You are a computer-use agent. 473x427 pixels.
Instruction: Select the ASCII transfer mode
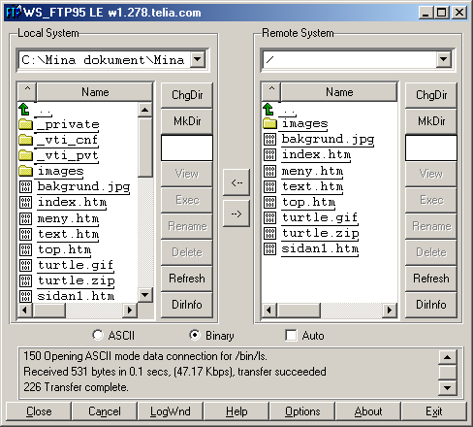pyautogui.click(x=98, y=335)
